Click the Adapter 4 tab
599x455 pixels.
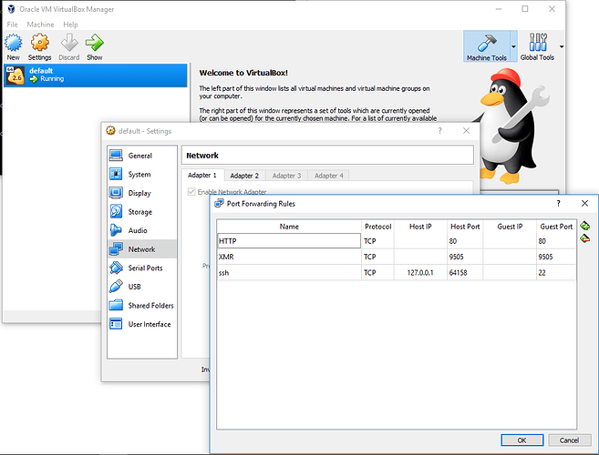pos(328,176)
